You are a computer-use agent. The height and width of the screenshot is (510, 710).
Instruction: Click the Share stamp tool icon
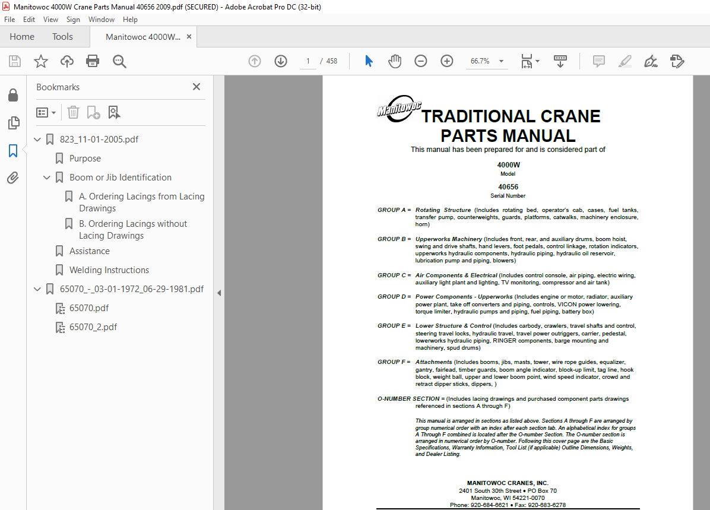(677, 61)
